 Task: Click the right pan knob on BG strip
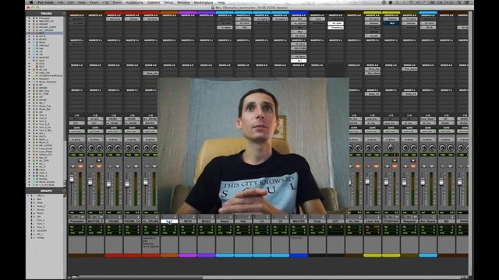[451, 148]
